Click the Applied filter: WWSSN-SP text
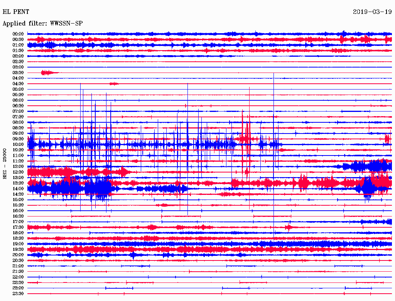The image size is (395, 301). [x=42, y=23]
